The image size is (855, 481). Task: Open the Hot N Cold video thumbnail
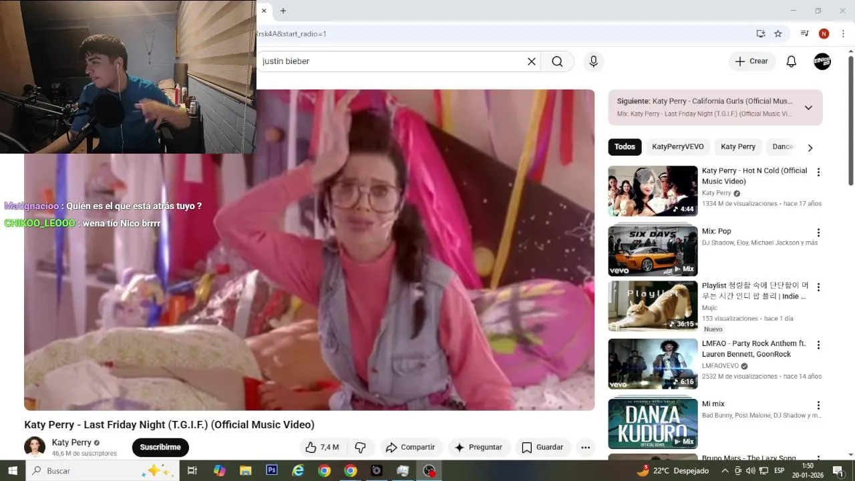653,191
